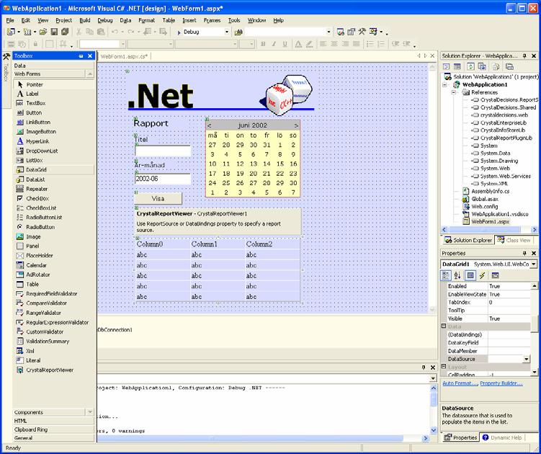
Task: Open the find combo box dropdown arrow
Action: (328, 32)
